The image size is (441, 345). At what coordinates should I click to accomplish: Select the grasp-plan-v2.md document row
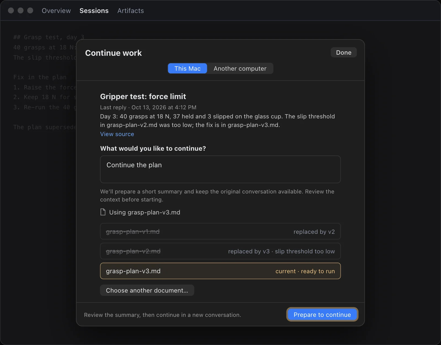point(220,251)
